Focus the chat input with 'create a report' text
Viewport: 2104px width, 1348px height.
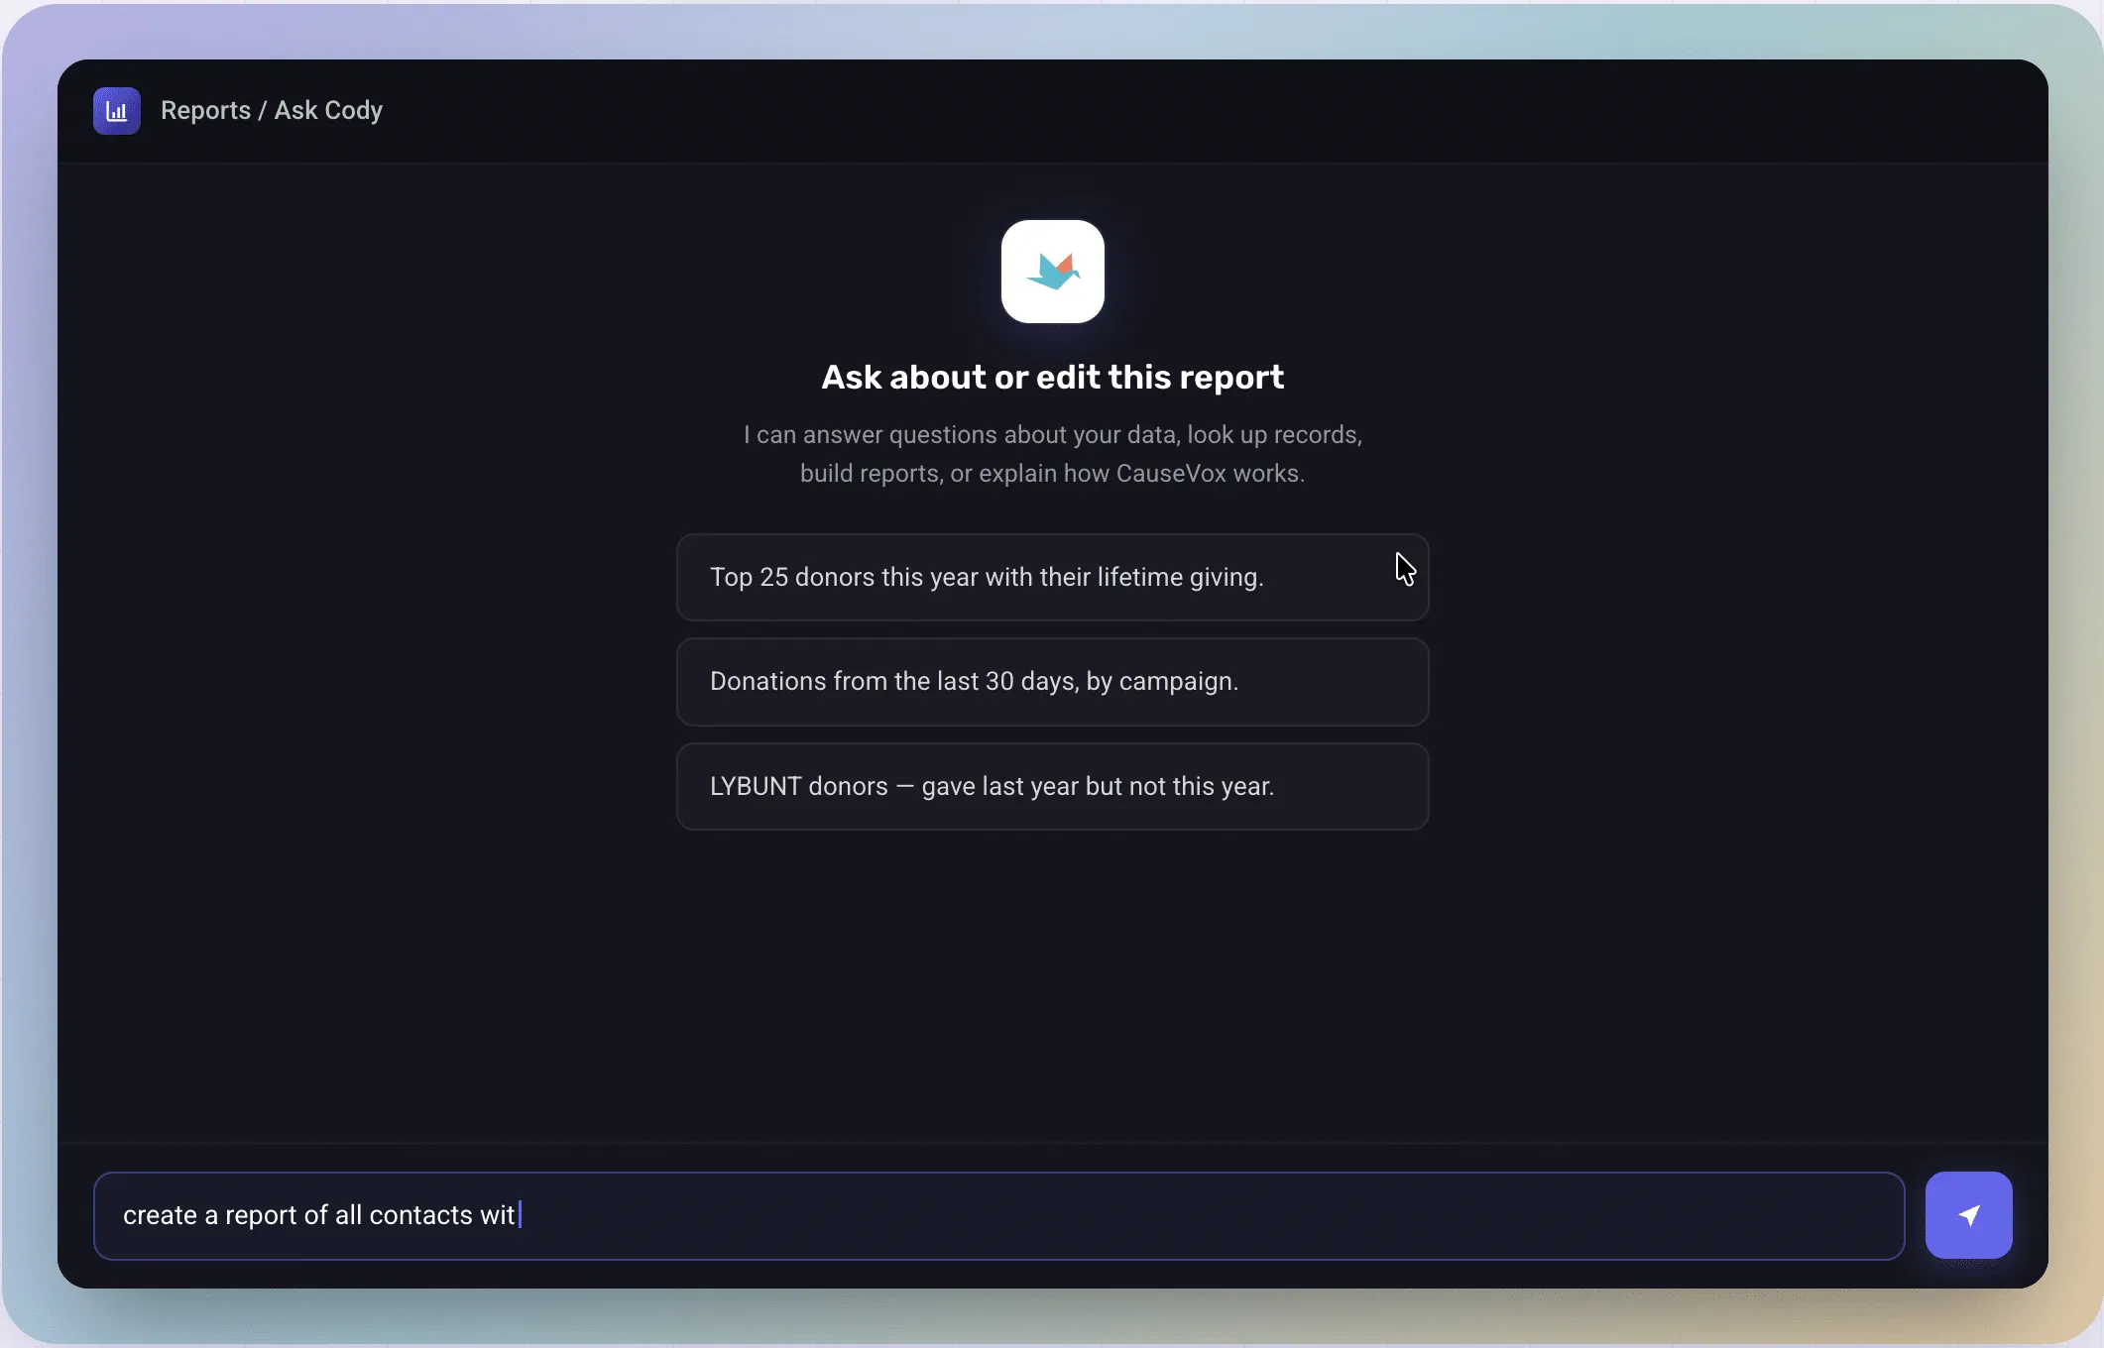[998, 1216]
